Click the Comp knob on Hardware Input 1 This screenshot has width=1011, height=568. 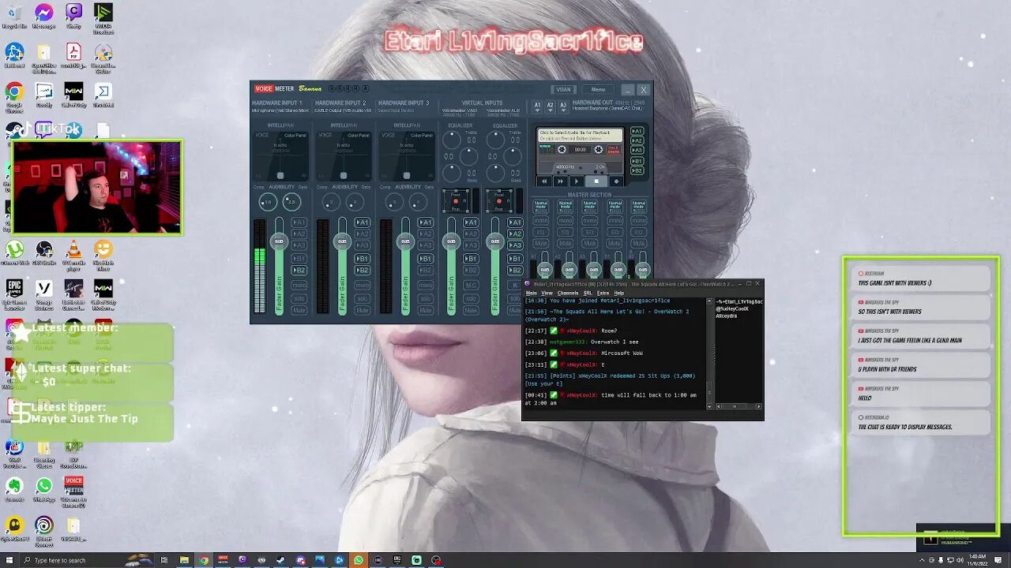pos(268,202)
